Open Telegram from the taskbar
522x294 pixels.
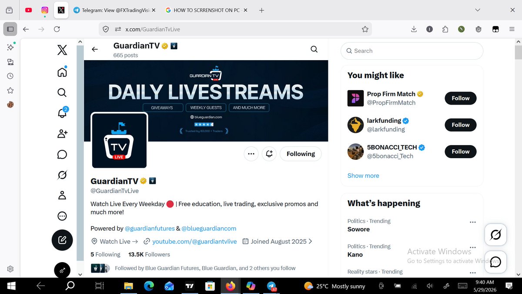point(271,286)
